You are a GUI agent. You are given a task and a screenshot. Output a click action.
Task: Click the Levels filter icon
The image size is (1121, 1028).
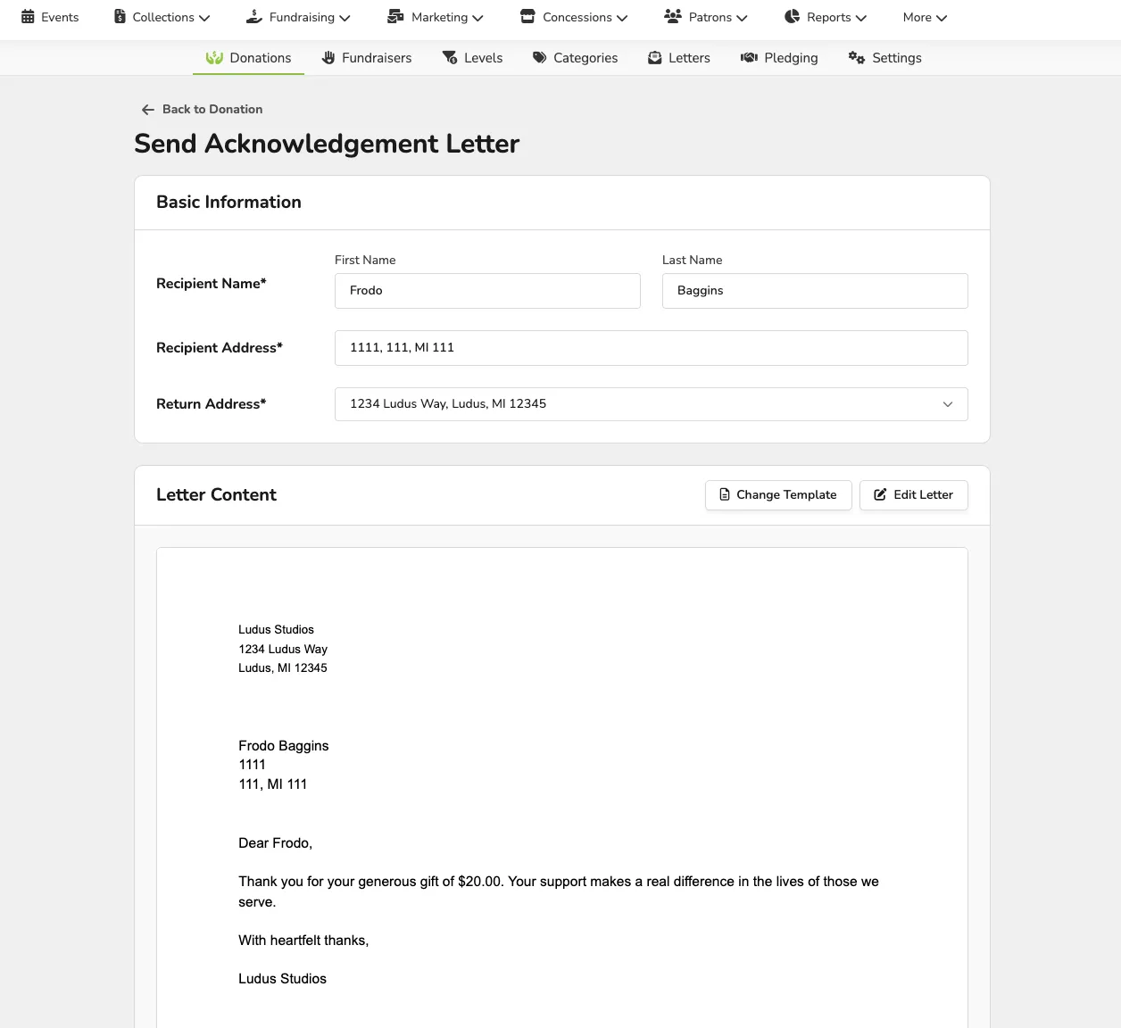(450, 58)
